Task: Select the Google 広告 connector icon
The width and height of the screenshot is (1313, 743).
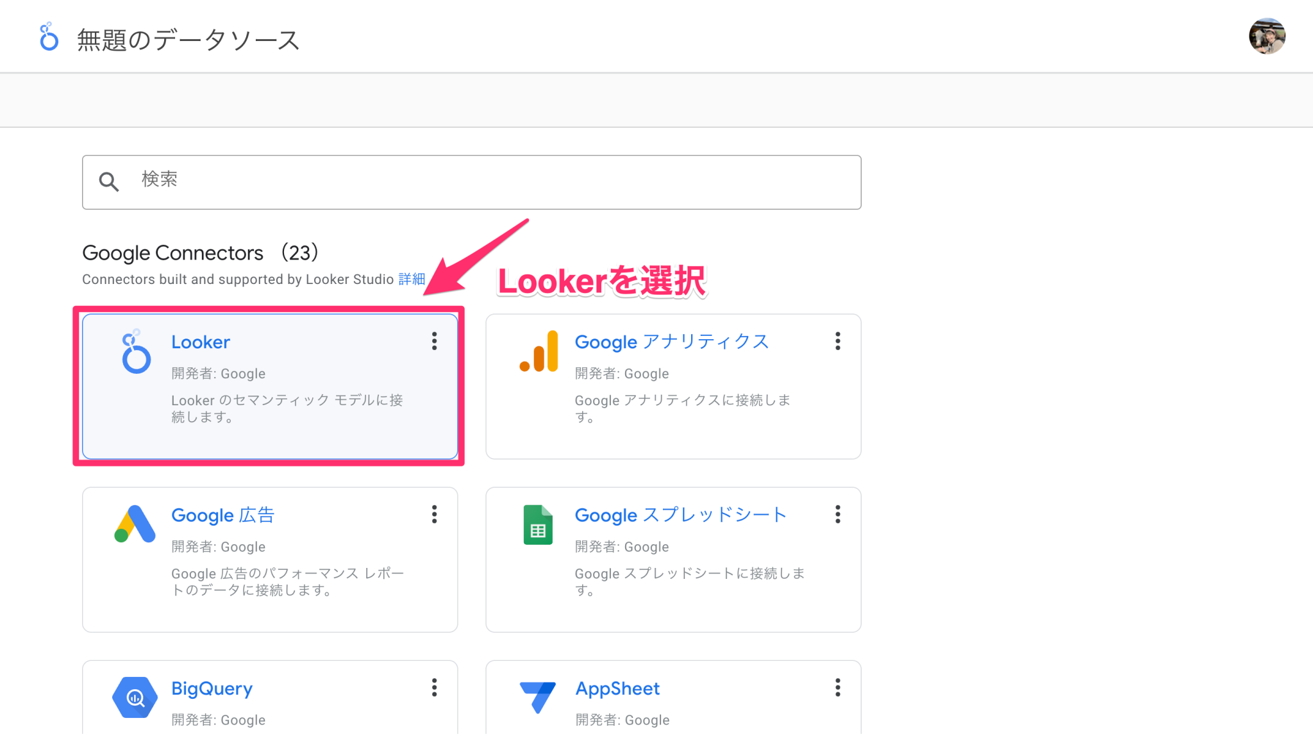Action: click(134, 524)
